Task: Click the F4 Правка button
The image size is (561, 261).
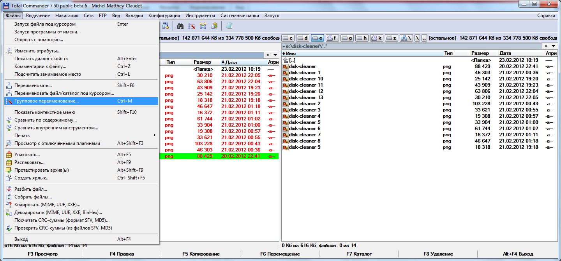Action: coord(122,254)
